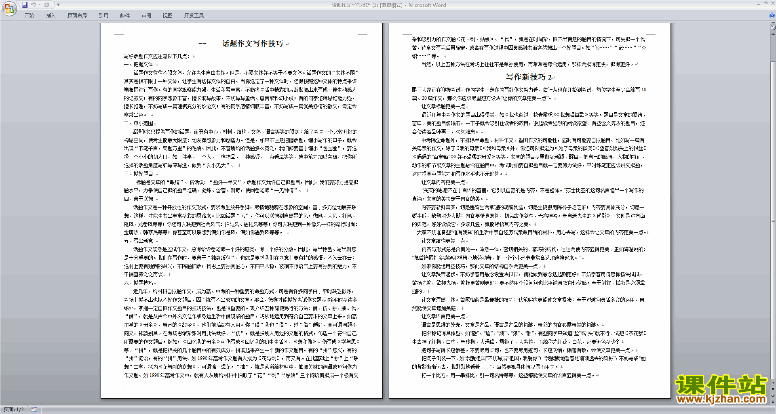
Task: Minimize the Word window
Action: [x=758, y=4]
